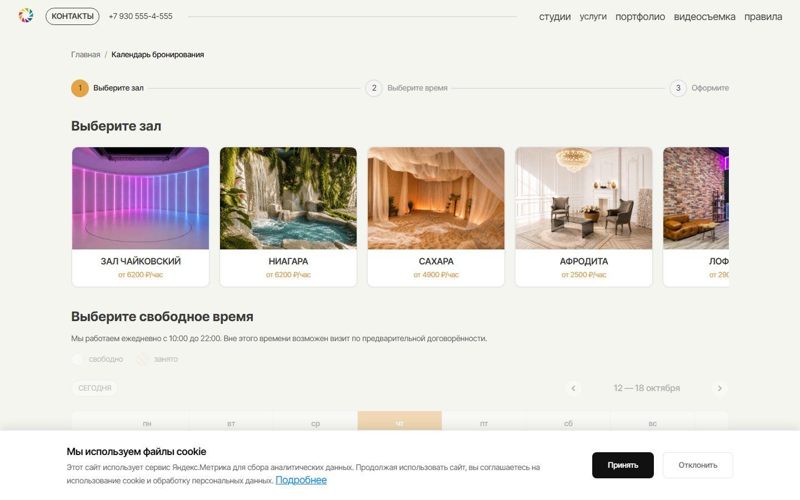Screen dimensions: 800x500
Task: Go to previous week with left chevron
Action: 573,388
